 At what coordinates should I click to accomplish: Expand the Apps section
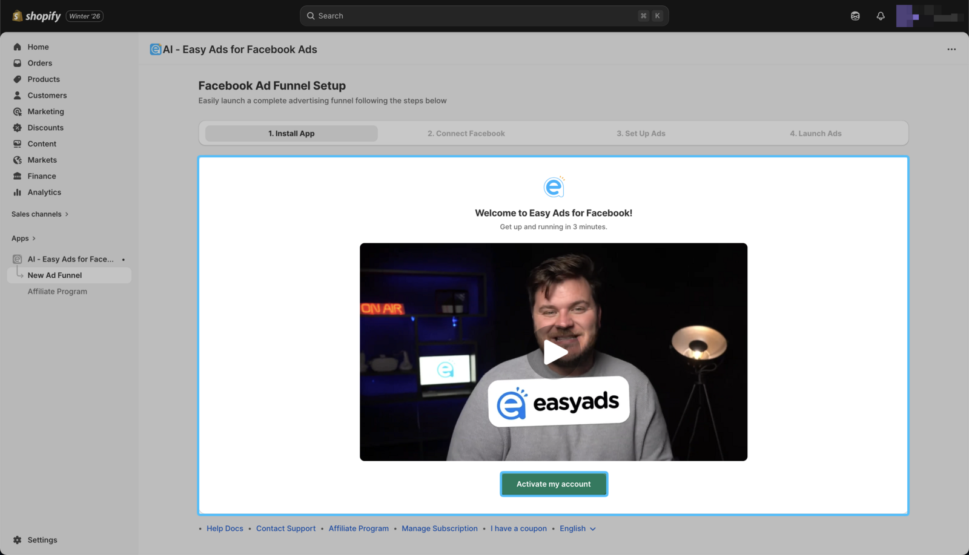coord(24,238)
